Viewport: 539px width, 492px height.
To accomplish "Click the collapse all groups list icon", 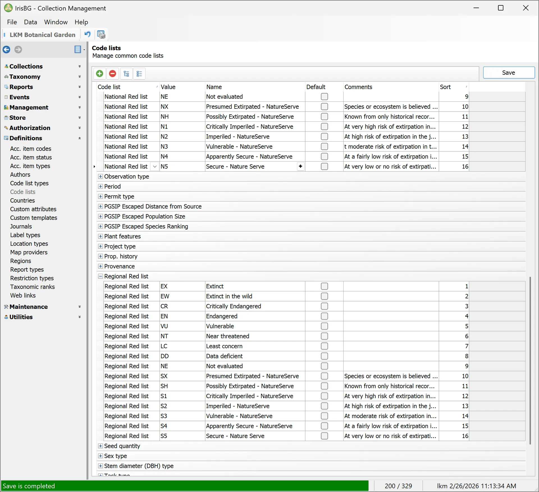I will 139,74.
